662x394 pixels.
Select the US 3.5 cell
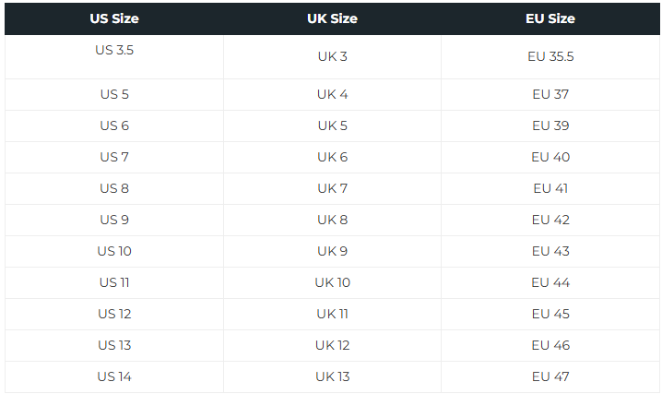(x=114, y=50)
